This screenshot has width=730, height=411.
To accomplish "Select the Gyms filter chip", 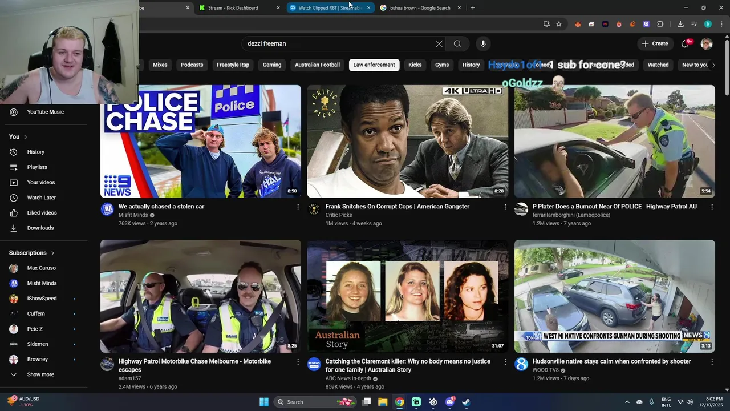I will pyautogui.click(x=442, y=65).
